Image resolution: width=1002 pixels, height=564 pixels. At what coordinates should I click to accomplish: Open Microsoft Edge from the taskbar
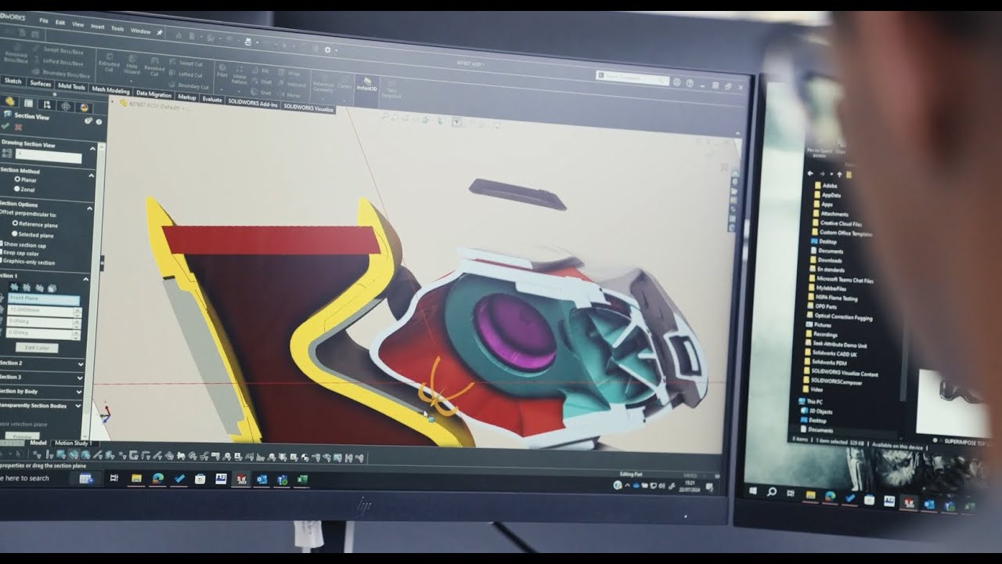(x=158, y=479)
